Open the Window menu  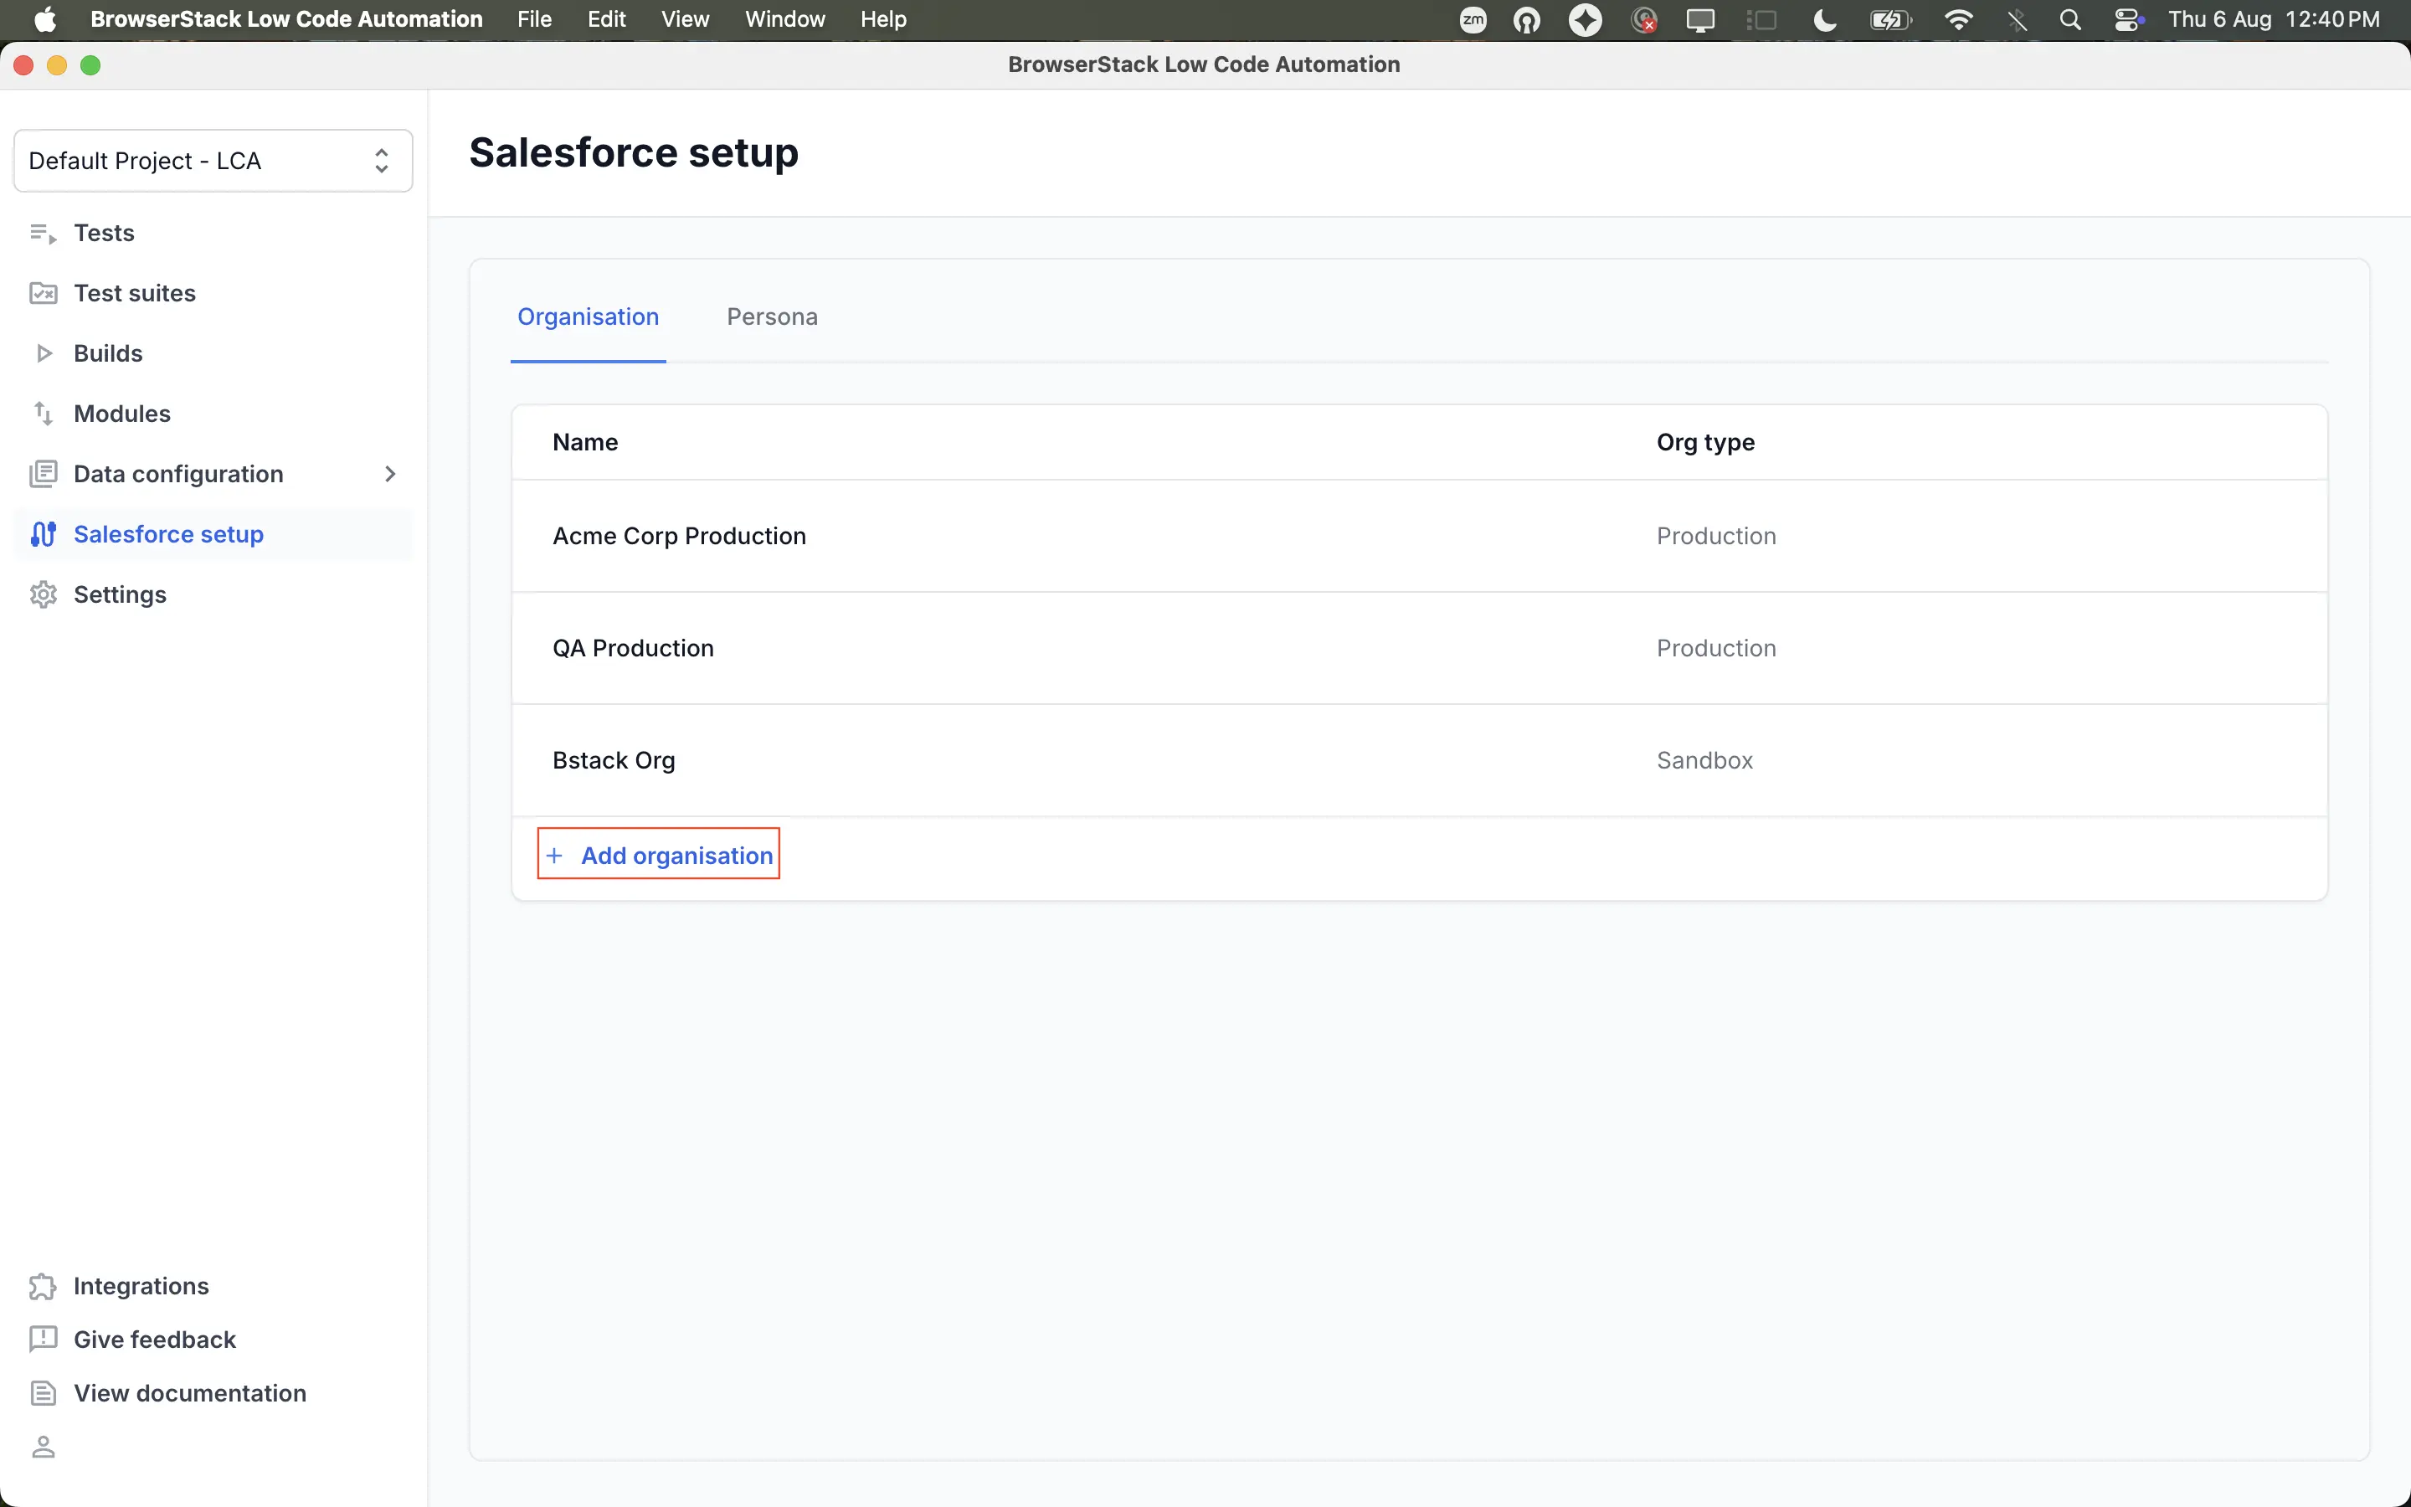(x=785, y=20)
